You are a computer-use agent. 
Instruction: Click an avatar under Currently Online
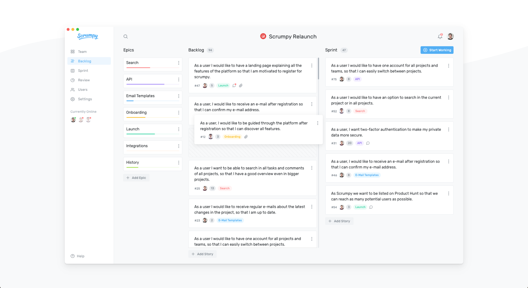click(73, 119)
